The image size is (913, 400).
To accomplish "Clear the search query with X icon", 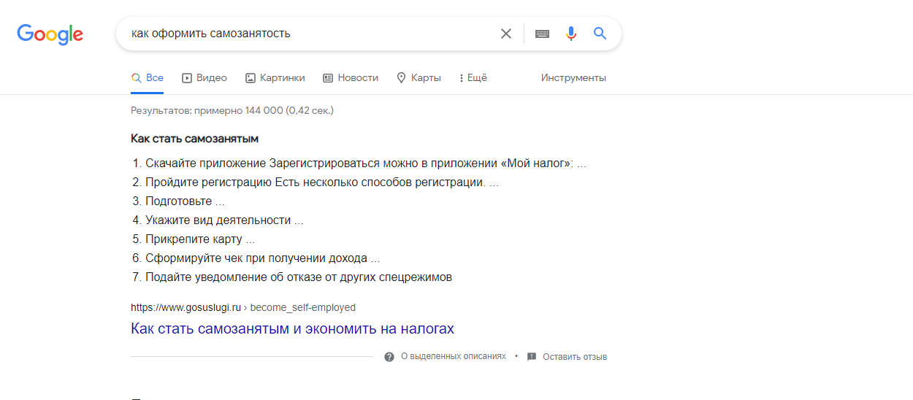I will coord(506,34).
